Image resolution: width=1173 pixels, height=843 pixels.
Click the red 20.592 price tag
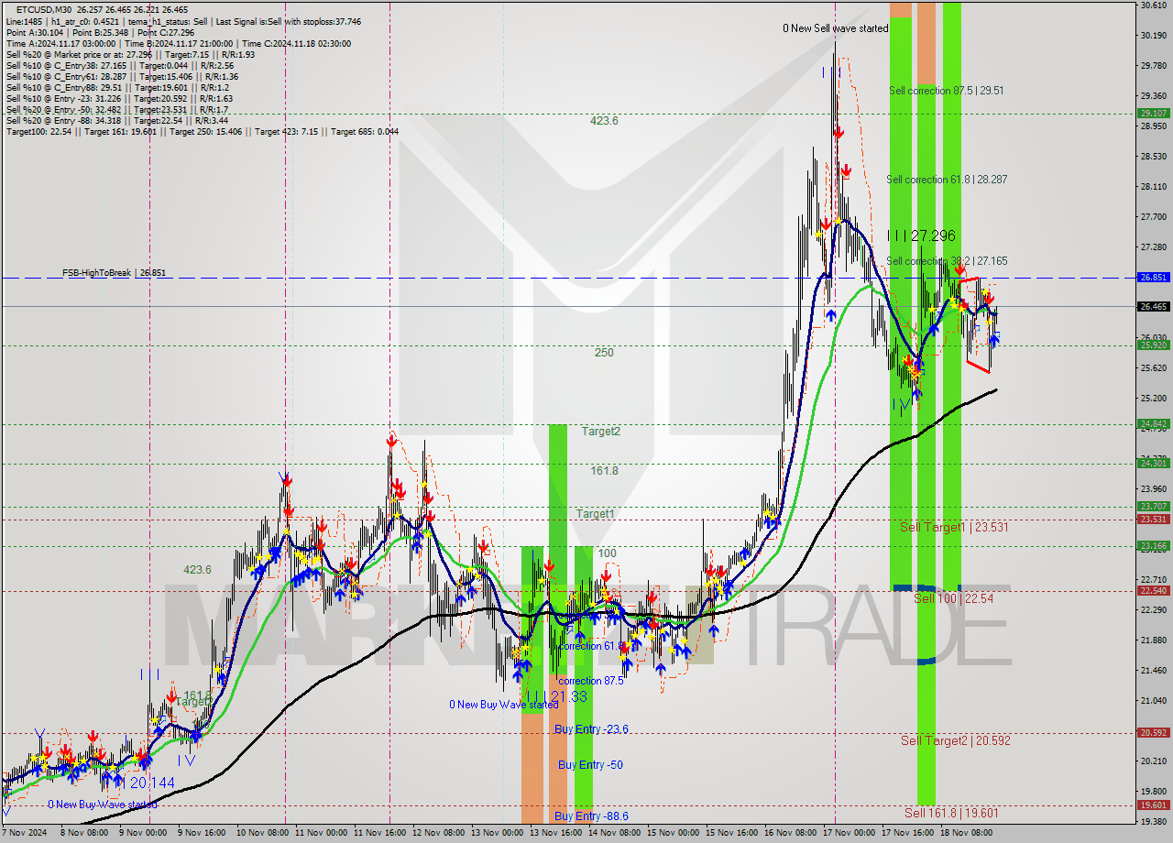1153,732
